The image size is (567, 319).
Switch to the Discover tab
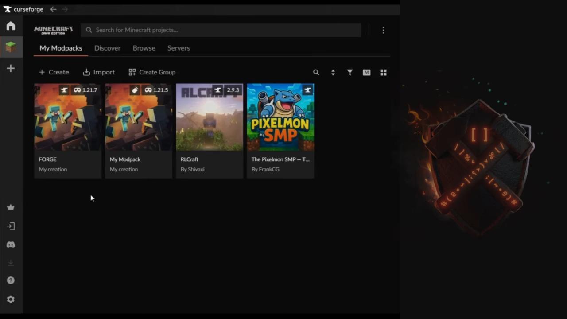point(107,48)
